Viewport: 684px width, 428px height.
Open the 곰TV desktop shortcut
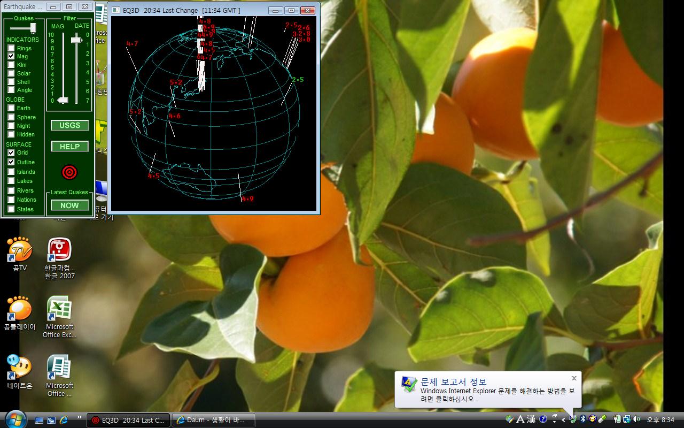20,250
